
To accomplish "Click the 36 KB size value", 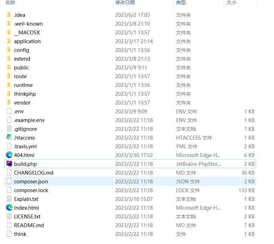I will (x=248, y=173).
